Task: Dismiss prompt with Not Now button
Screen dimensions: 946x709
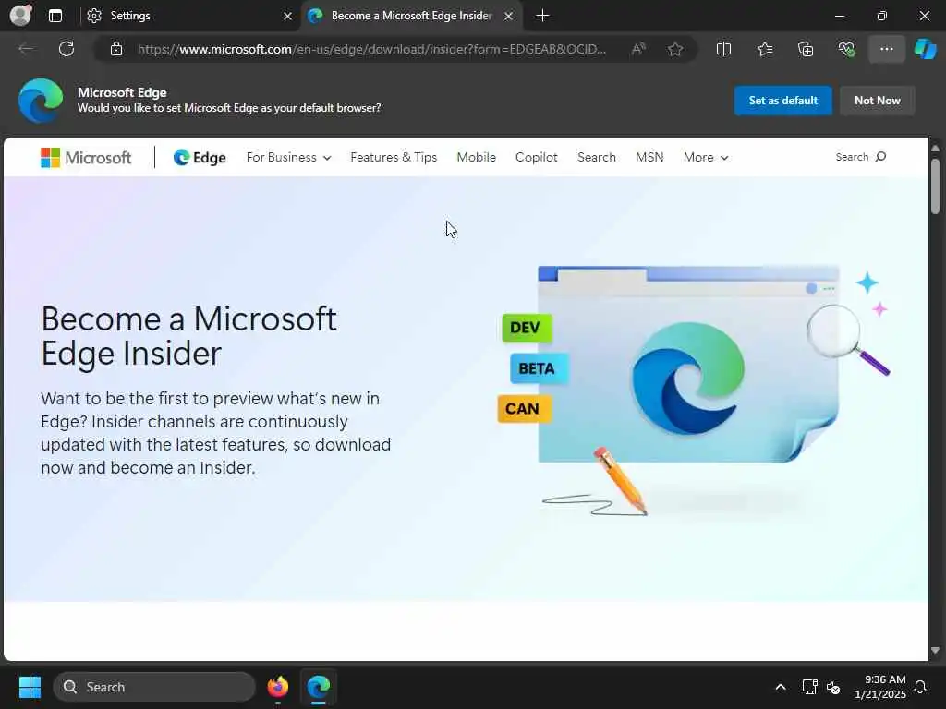Action: pyautogui.click(x=878, y=100)
